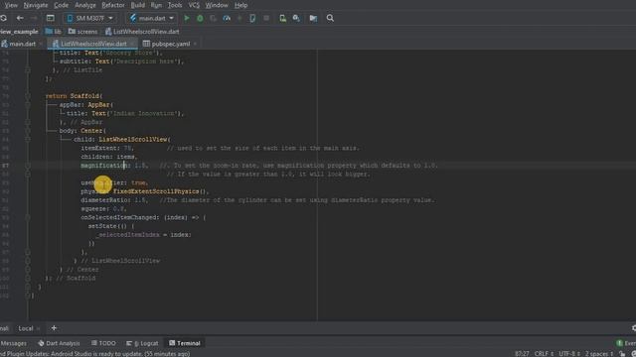Open the SM M307F device dropdown
This screenshot has height=357, width=636.
90,18
